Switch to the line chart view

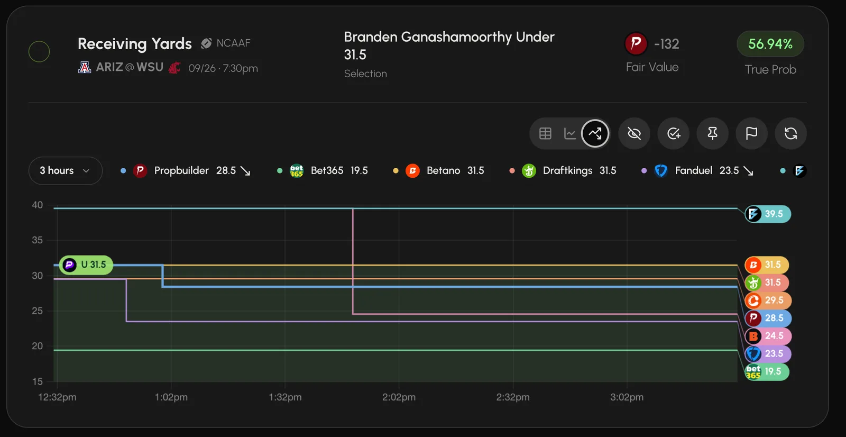[x=570, y=133]
